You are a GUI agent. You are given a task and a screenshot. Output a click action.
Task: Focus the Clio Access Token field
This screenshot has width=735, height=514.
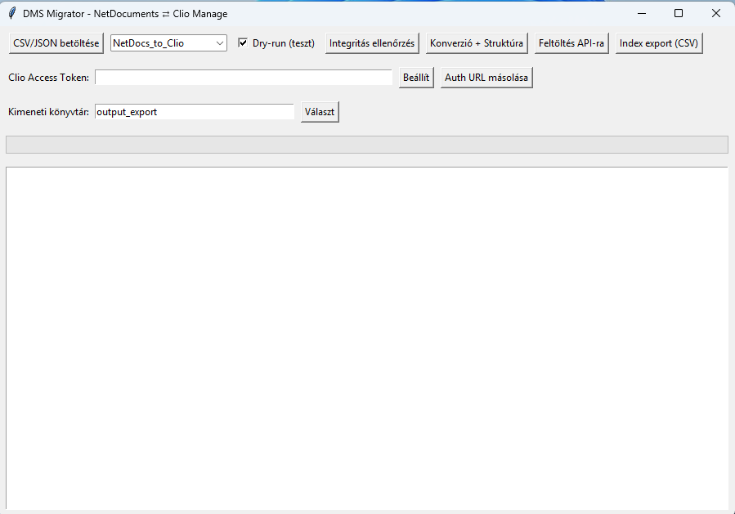244,78
